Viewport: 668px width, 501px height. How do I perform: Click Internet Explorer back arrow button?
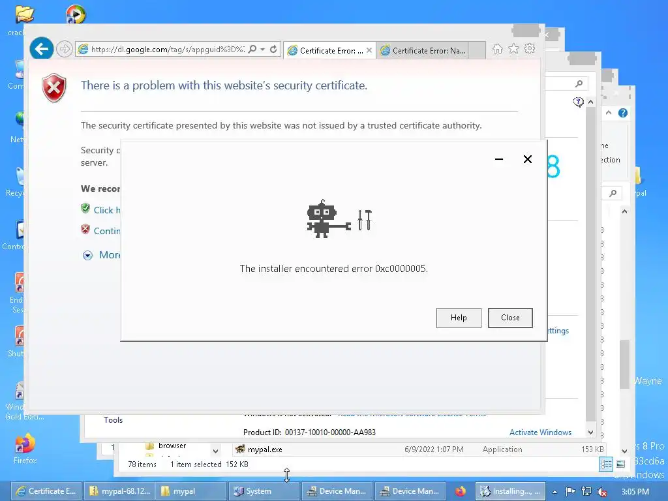point(41,49)
